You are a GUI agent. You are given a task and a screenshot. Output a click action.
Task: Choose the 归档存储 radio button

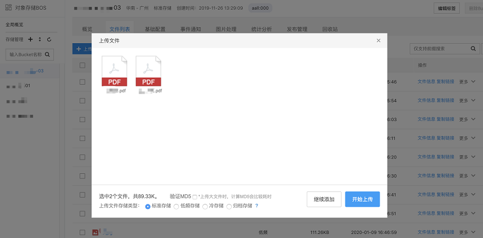click(229, 207)
